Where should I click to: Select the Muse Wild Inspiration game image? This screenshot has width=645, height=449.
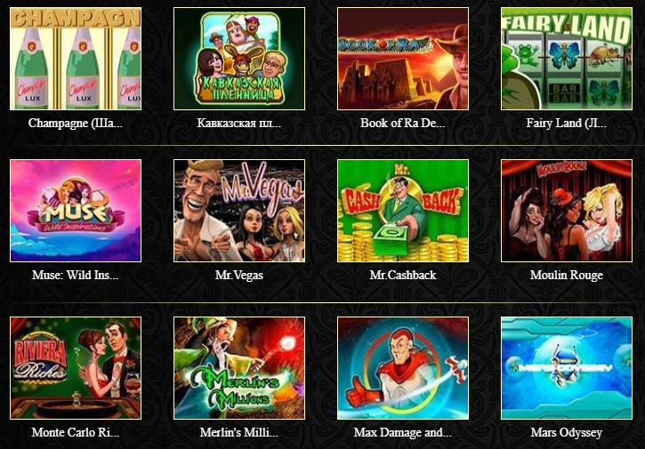coord(76,211)
